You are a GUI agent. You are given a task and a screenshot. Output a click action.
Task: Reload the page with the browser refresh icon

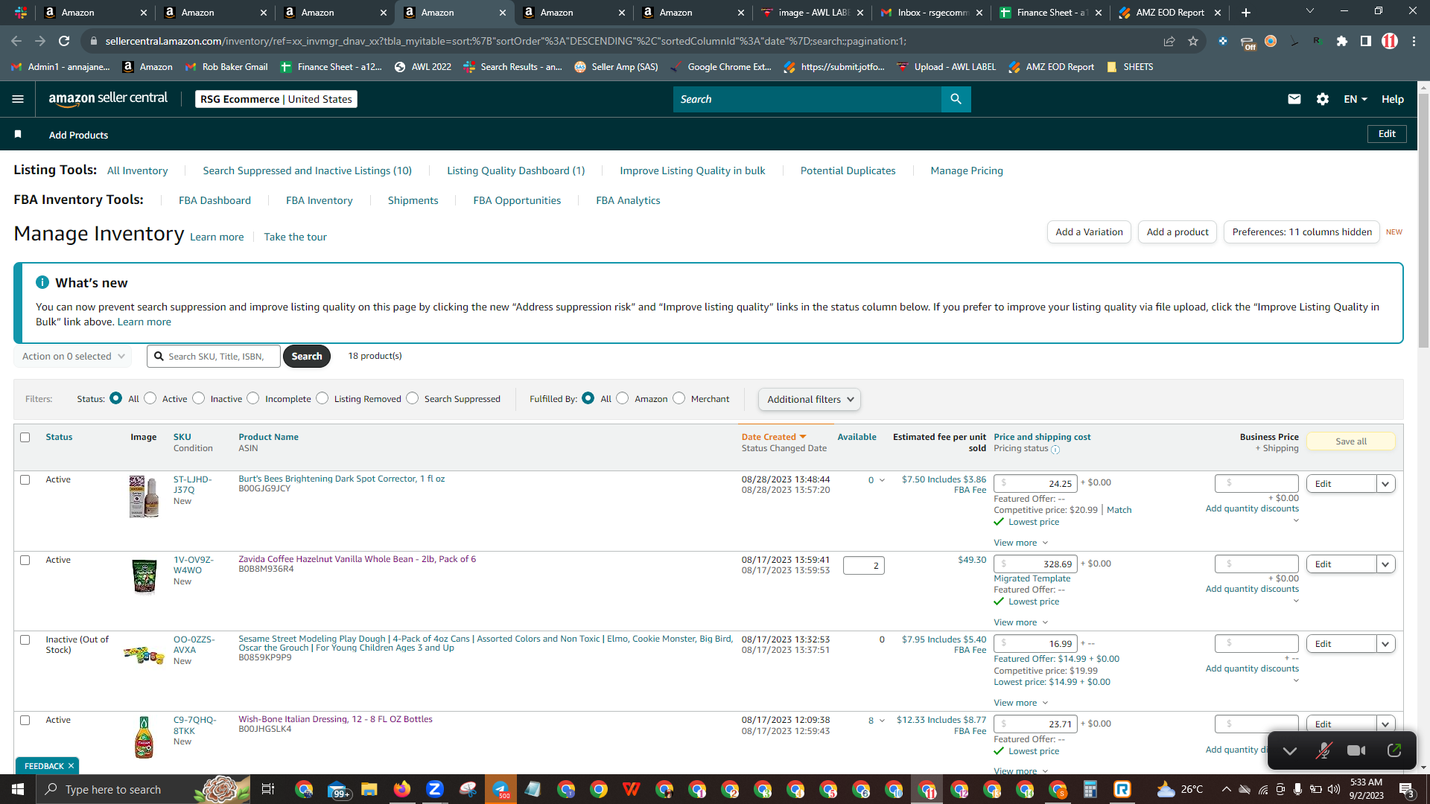(x=64, y=41)
